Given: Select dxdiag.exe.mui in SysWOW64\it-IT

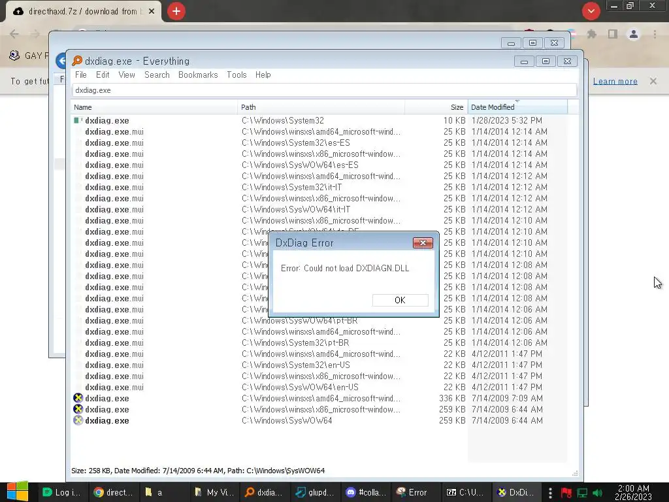Looking at the screenshot, I should 114,209.
